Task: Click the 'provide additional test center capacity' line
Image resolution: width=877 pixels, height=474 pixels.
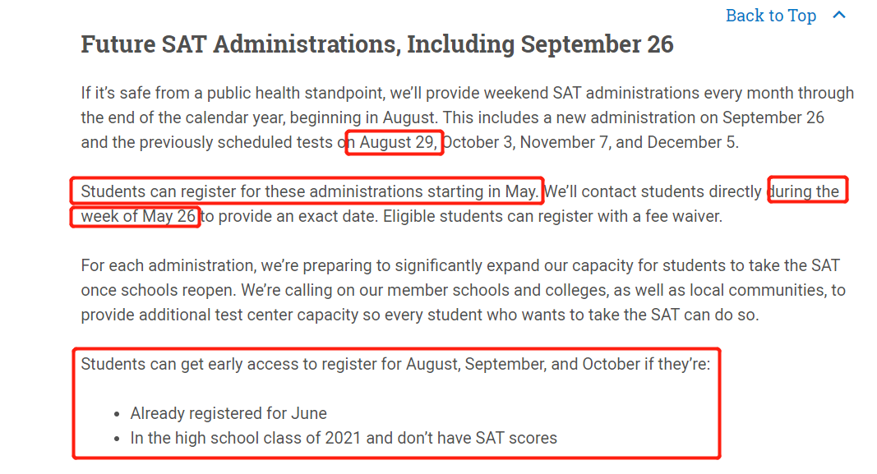Action: [419, 315]
